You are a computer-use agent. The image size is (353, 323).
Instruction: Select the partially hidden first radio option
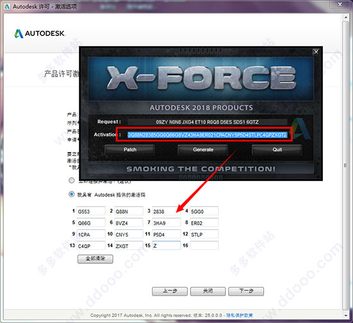point(72,180)
